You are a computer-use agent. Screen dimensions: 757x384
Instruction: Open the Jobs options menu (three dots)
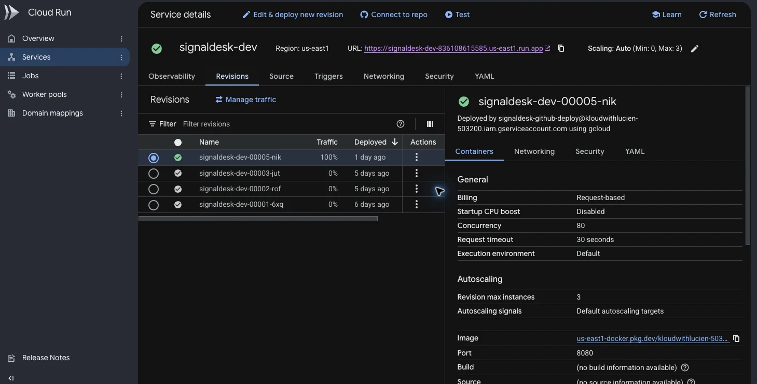[x=121, y=76]
